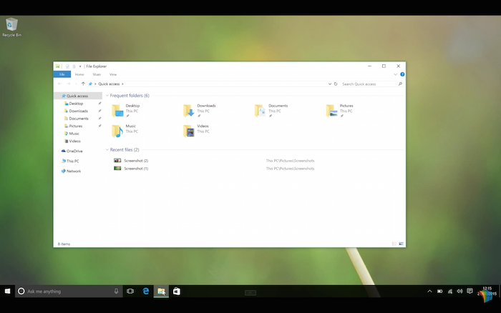Open the File menu tab
The height and width of the screenshot is (313, 501).
point(62,74)
